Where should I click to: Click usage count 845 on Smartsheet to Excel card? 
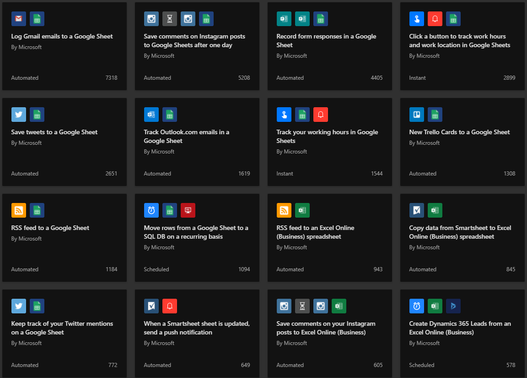pos(511,269)
